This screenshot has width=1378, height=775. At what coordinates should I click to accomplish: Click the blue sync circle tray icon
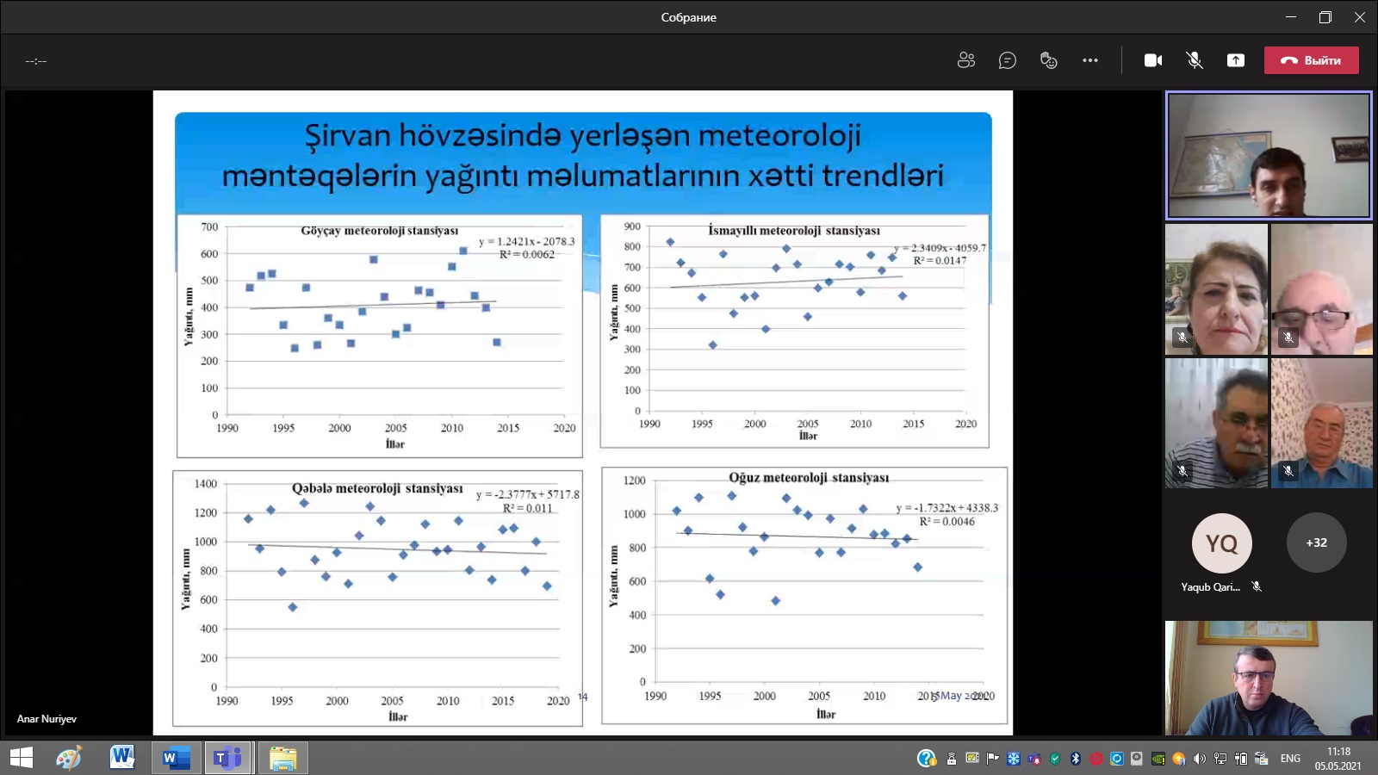1117,759
